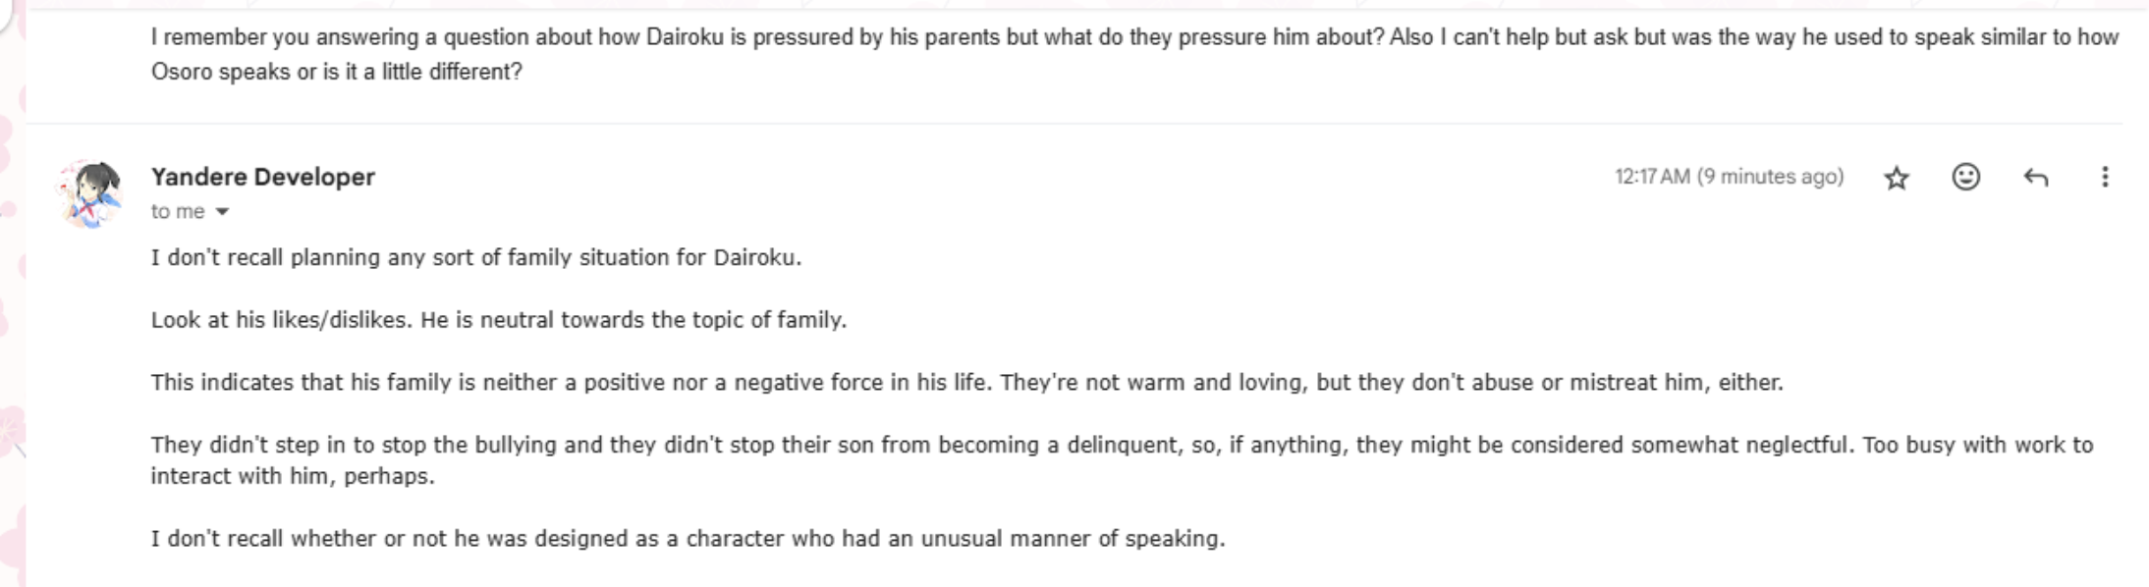Click the paragraph starting 'This indicates that his family'

click(x=966, y=382)
